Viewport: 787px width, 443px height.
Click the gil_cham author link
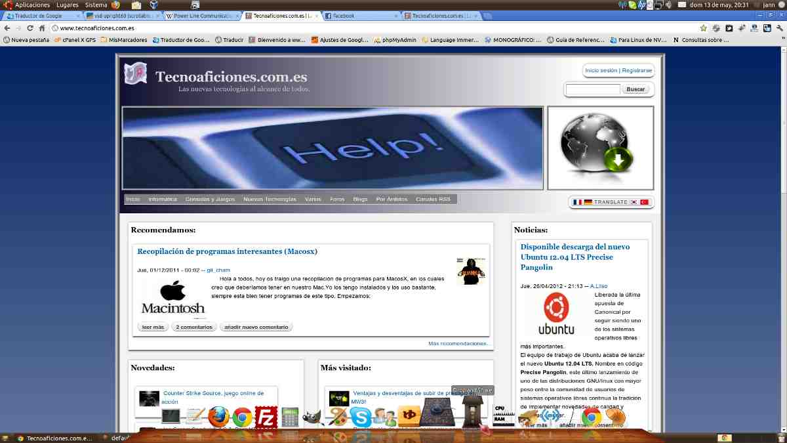point(218,270)
